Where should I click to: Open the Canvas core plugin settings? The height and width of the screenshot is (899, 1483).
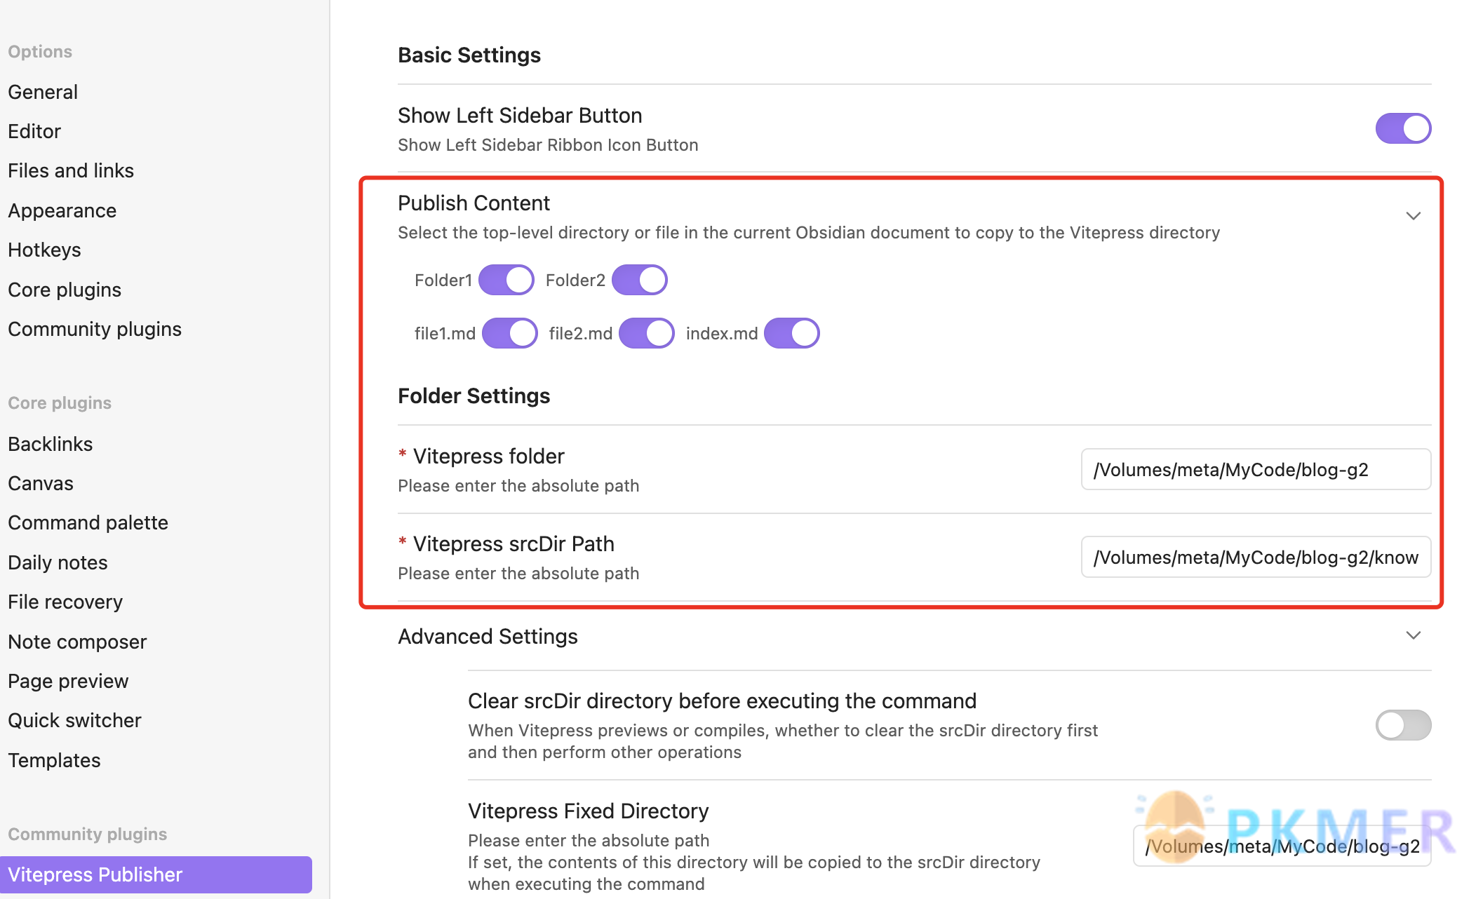(x=39, y=482)
